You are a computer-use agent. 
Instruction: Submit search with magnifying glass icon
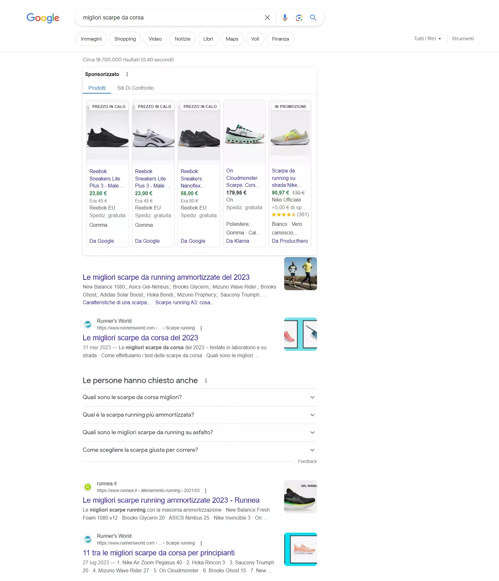click(313, 18)
